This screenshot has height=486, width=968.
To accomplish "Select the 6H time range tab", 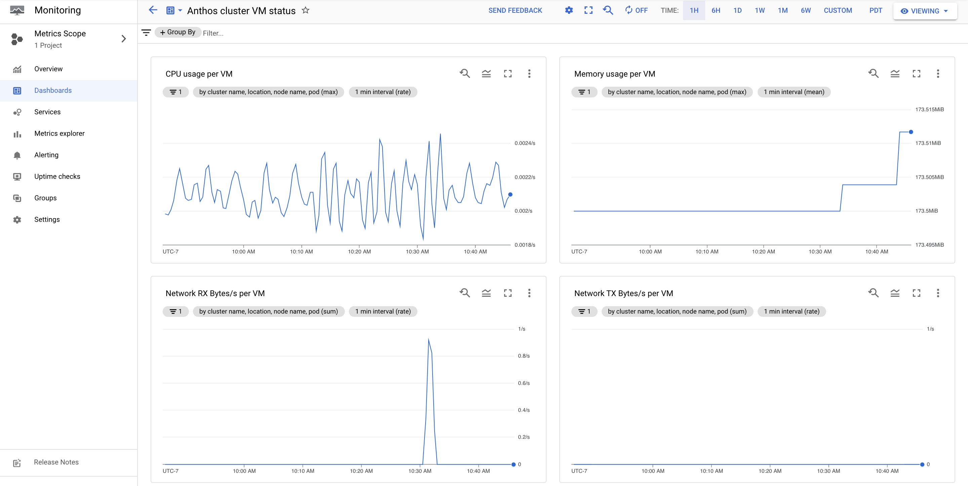I will click(x=716, y=10).
